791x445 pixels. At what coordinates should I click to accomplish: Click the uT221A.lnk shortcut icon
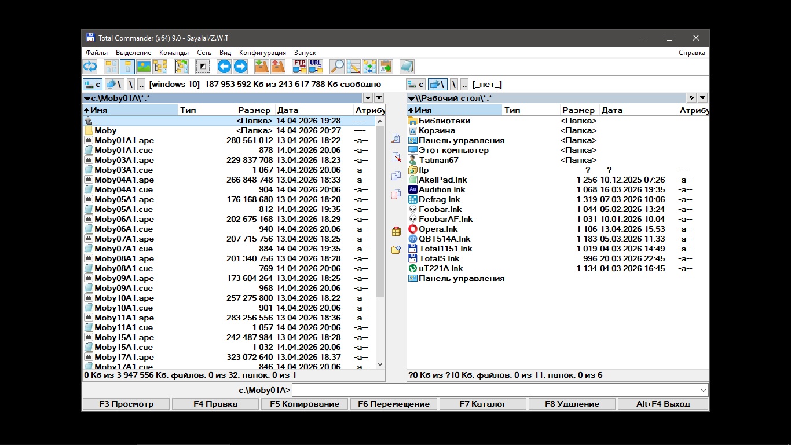click(x=413, y=268)
